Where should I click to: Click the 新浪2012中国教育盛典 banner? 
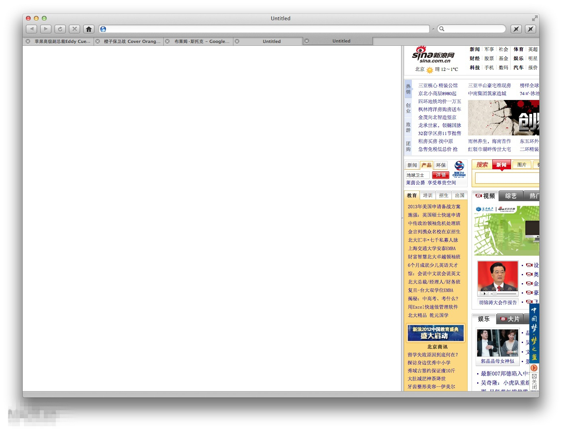pos(436,333)
